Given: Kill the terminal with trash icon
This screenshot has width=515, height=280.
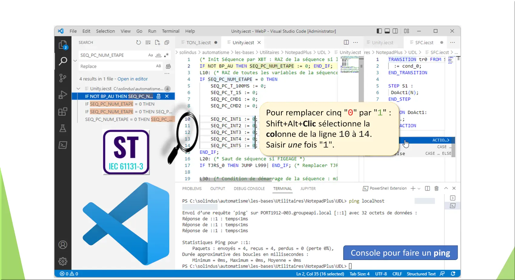Looking at the screenshot, I should pyautogui.click(x=436, y=188).
